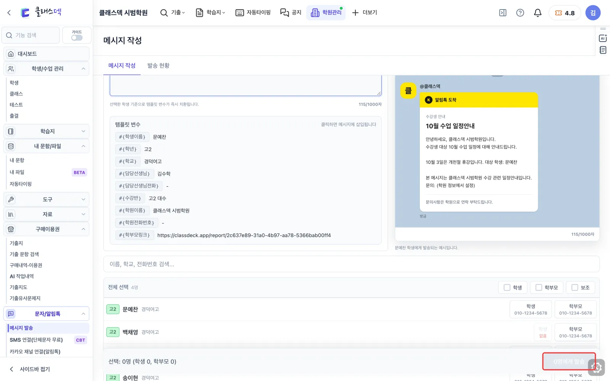Open the 공지 chat bubble item
Image resolution: width=610 pixels, height=381 pixels.
pos(291,13)
